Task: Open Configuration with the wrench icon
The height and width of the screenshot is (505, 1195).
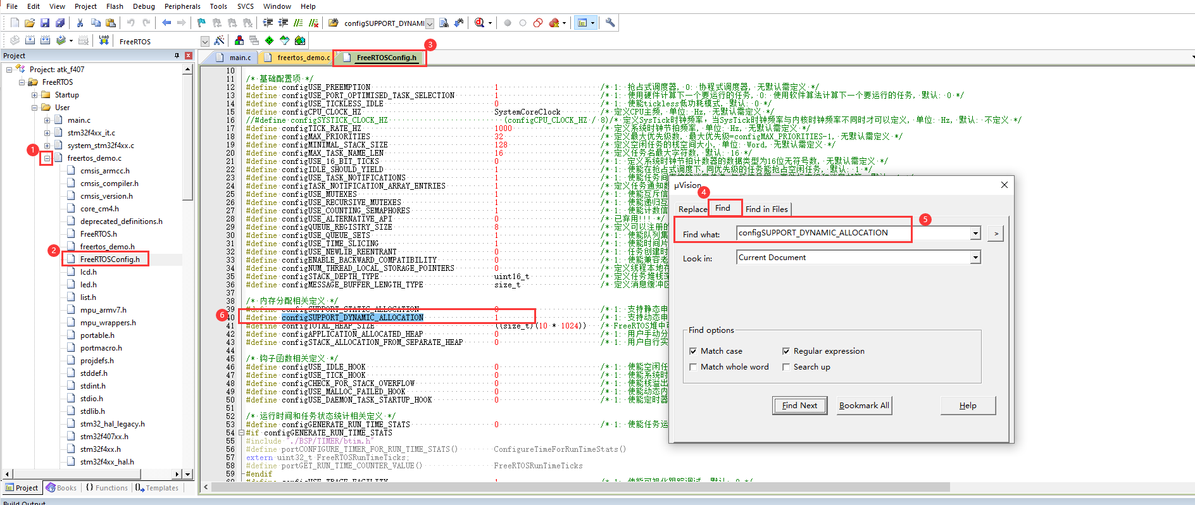Action: click(x=610, y=23)
